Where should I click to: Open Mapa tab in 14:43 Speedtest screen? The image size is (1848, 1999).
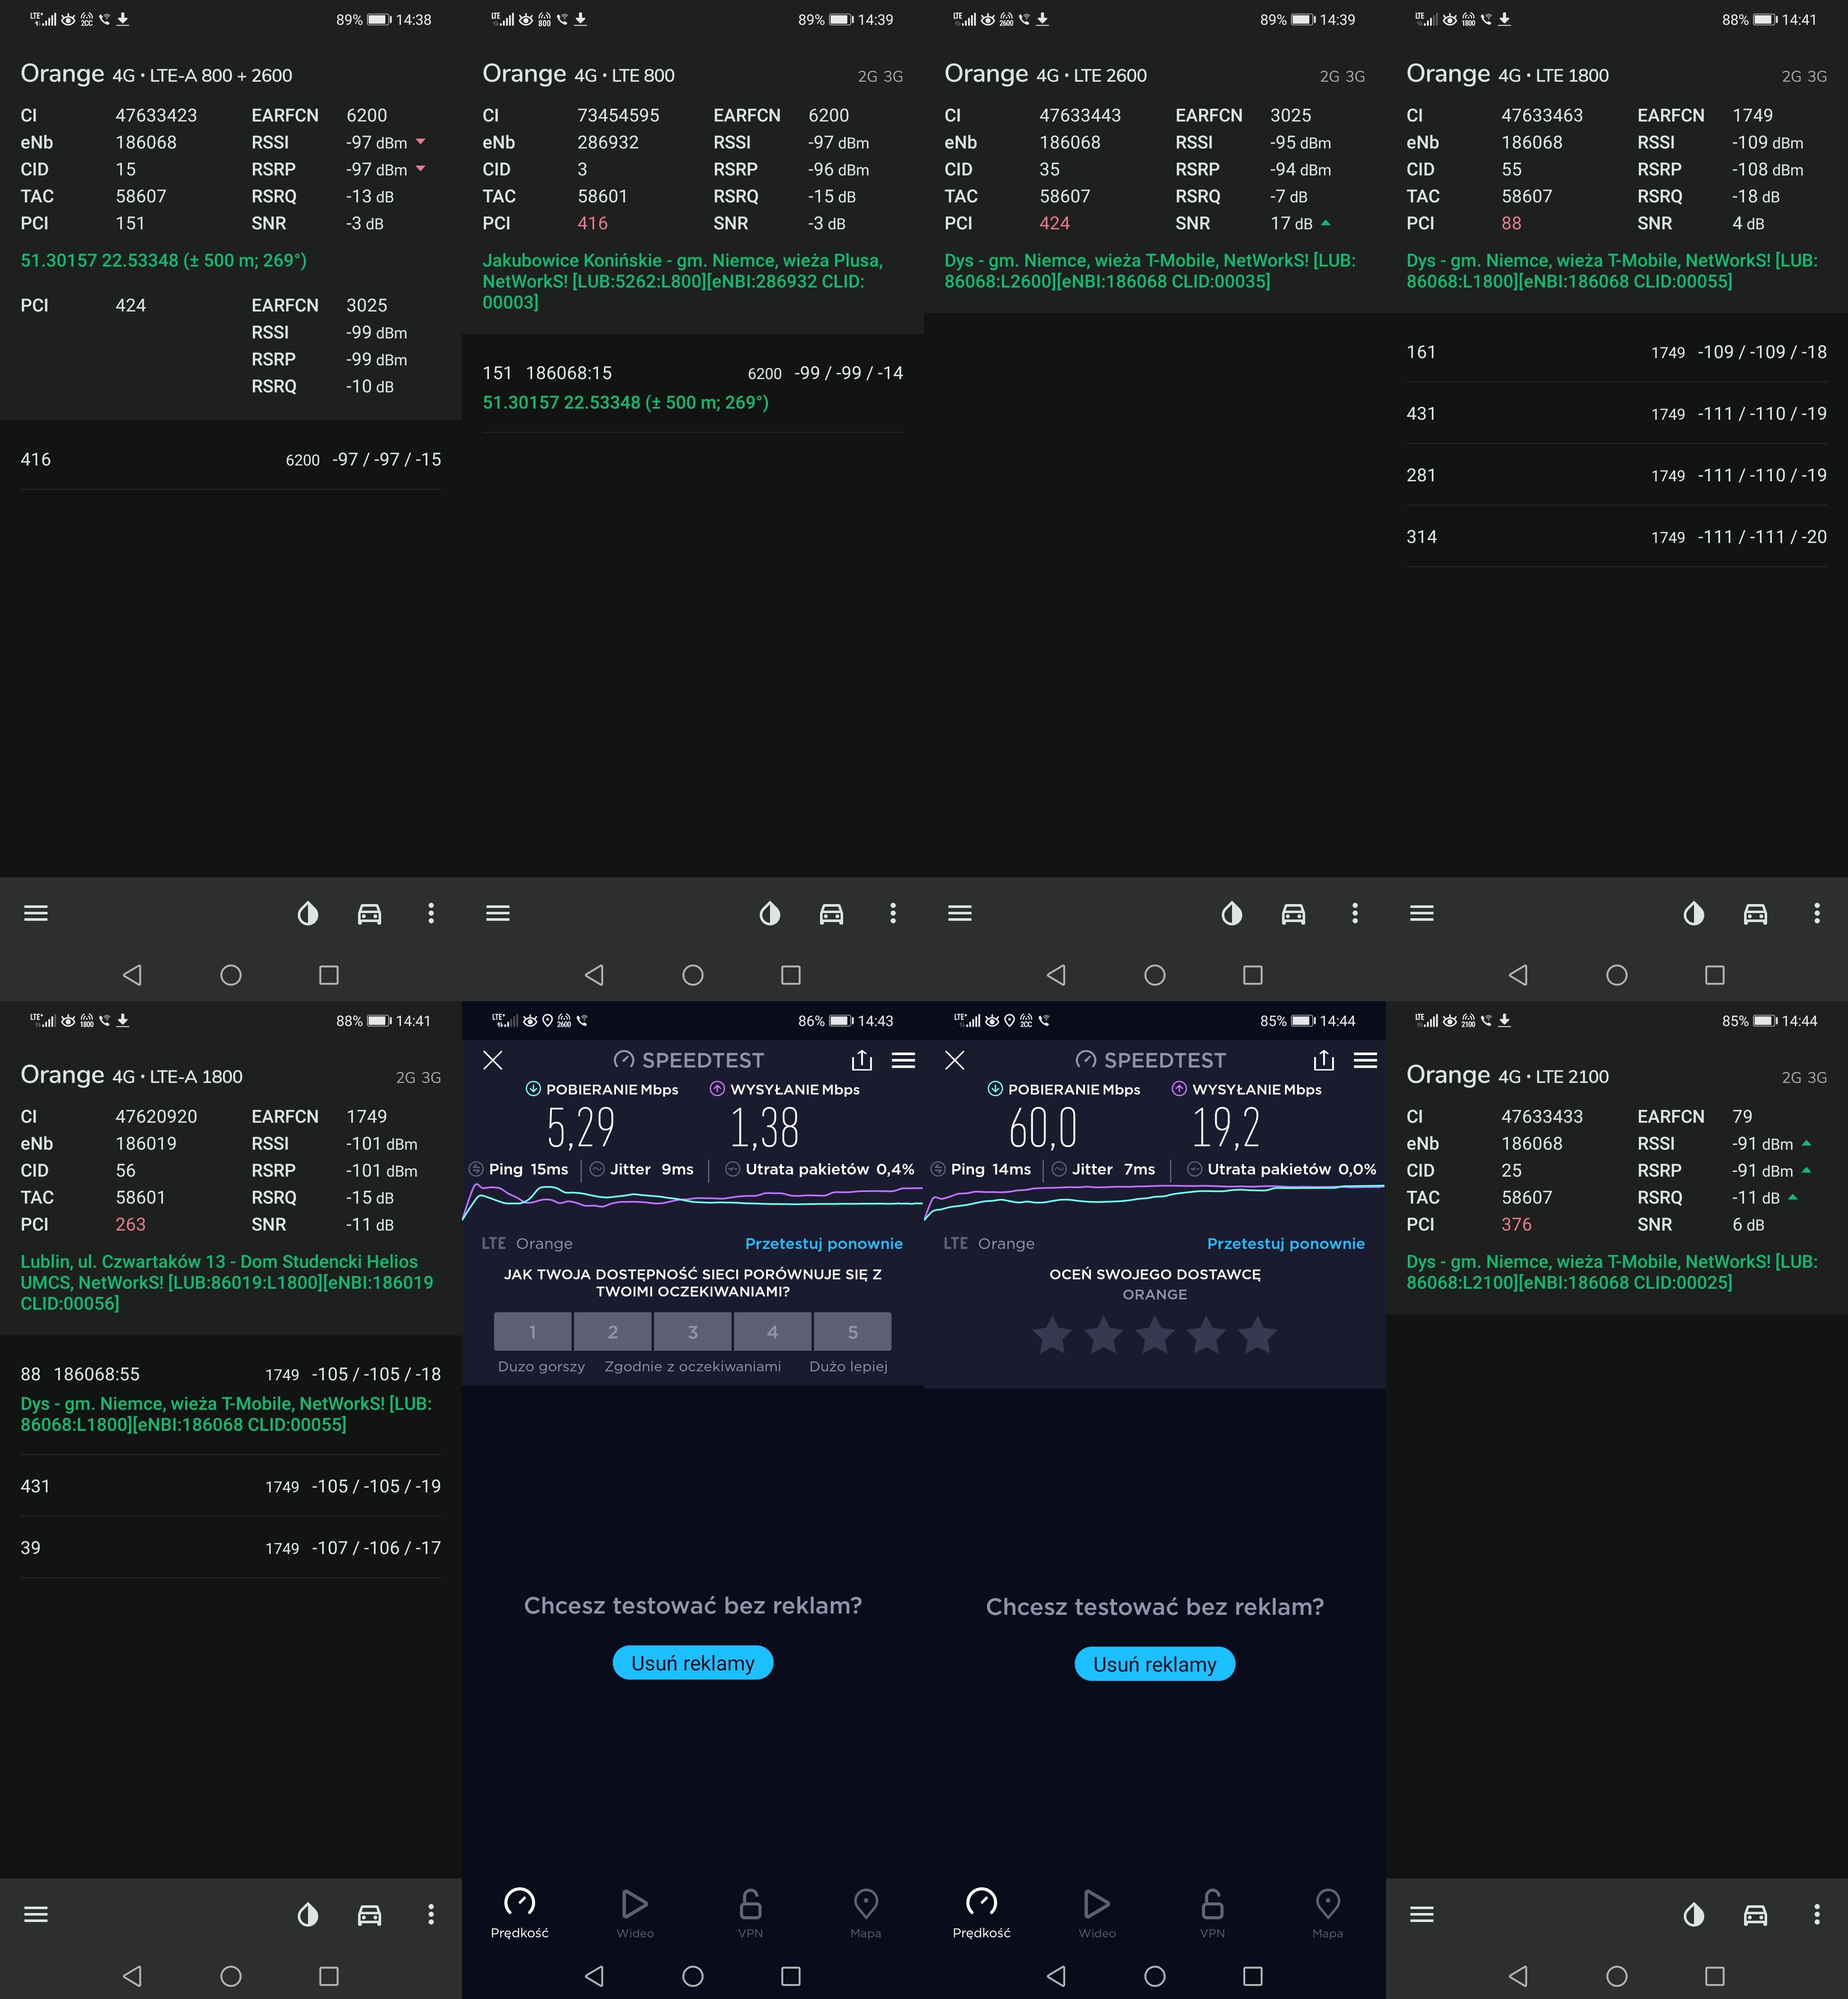tap(866, 1913)
